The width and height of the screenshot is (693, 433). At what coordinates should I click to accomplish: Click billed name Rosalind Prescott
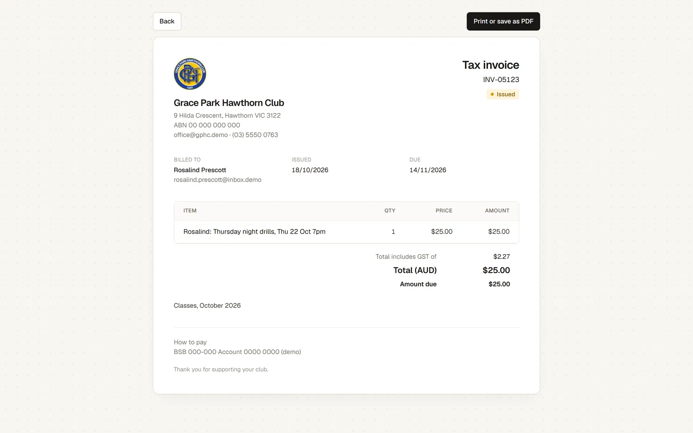tap(200, 170)
